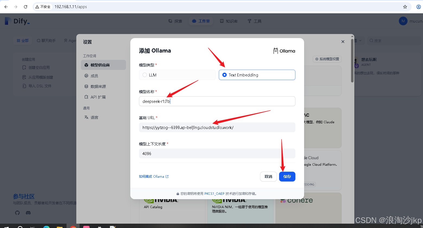Click the Ollama logo in dialog header
Screen dimensions: 423x228
pyautogui.click(x=284, y=51)
